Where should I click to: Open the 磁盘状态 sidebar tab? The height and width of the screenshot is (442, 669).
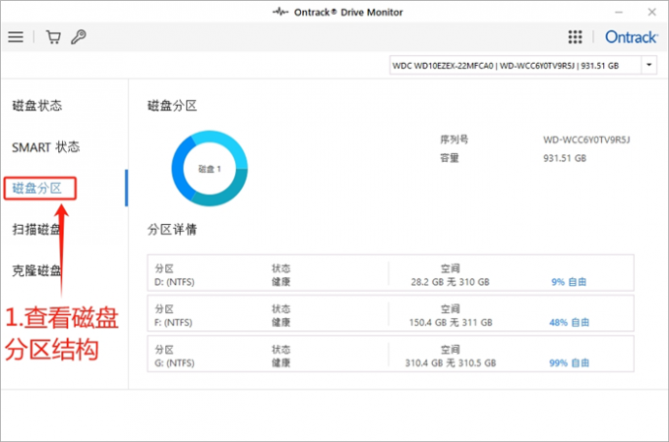(x=37, y=106)
